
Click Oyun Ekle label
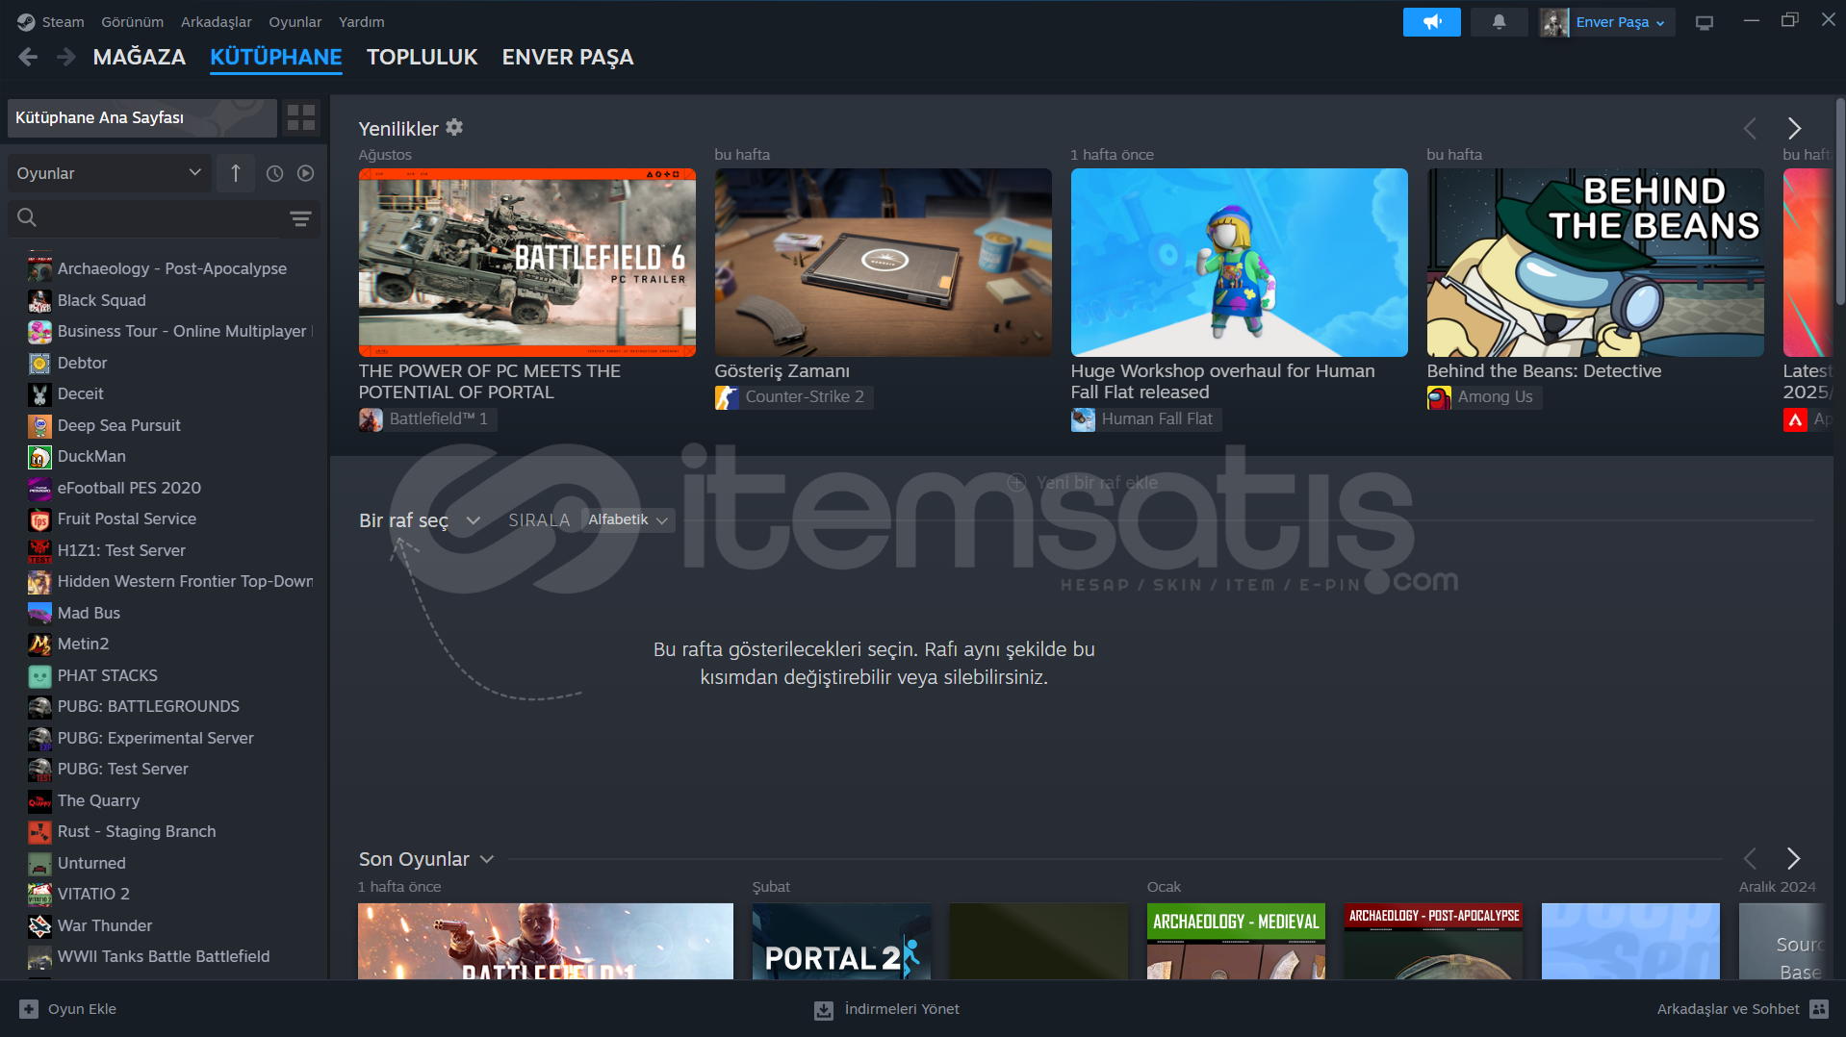pyautogui.click(x=82, y=1009)
